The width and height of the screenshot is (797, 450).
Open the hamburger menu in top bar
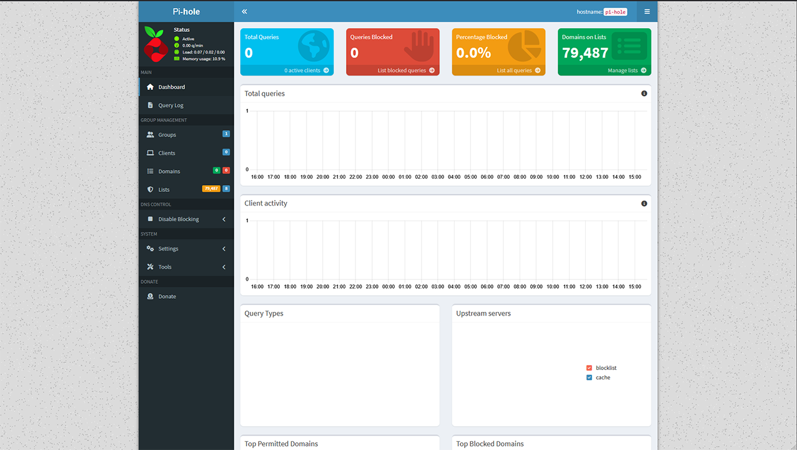coord(647,11)
